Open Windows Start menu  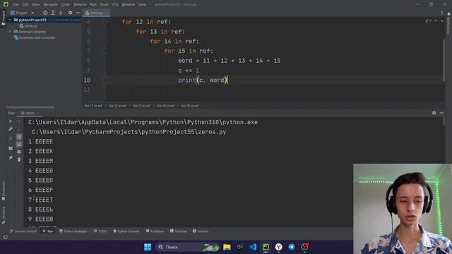[x=148, y=247]
